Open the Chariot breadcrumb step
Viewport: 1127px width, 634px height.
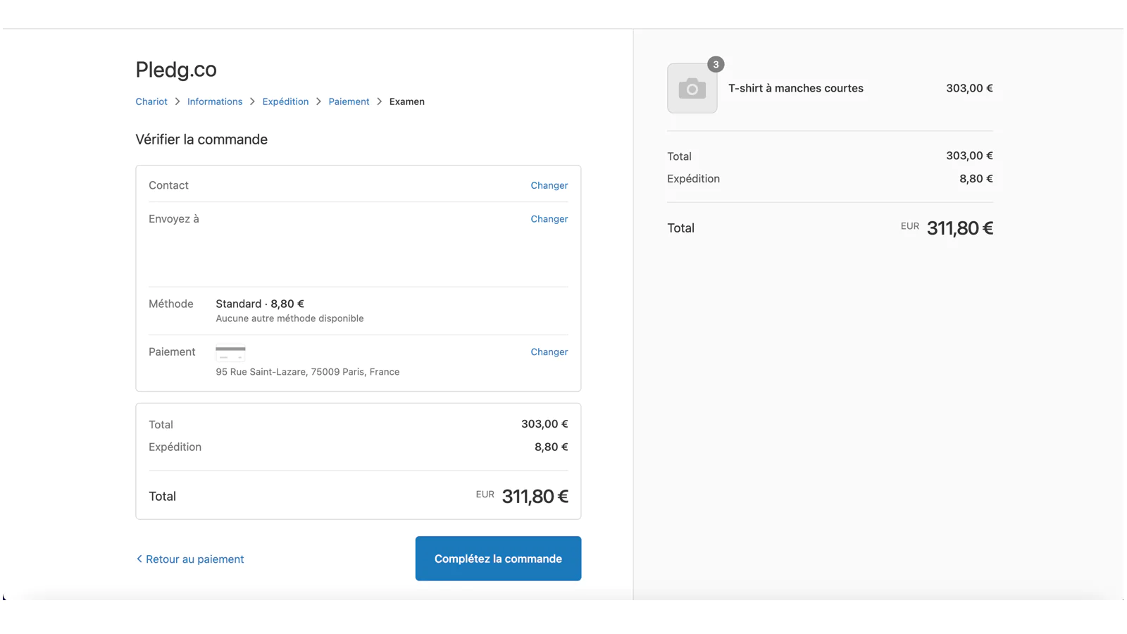(x=151, y=101)
